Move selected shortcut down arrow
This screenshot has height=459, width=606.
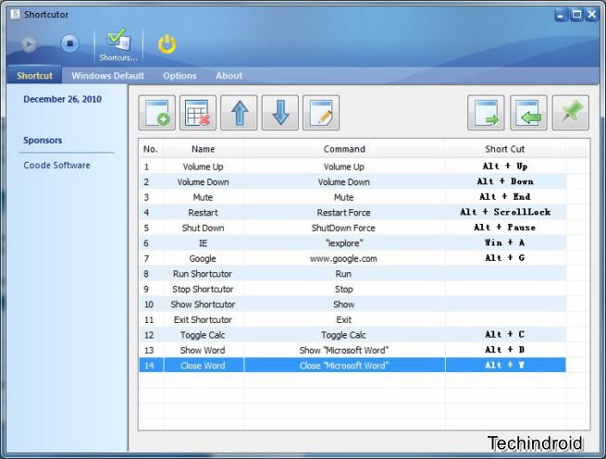(x=280, y=113)
